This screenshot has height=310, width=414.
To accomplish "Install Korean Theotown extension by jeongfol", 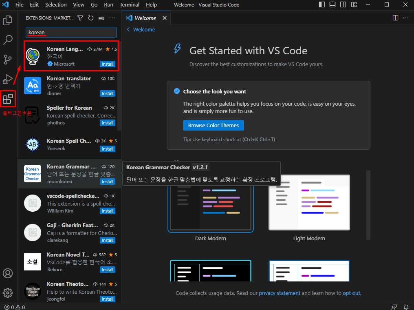I will [x=108, y=299].
